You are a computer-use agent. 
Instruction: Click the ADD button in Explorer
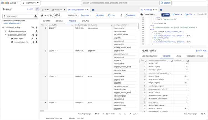coord(30,9)
